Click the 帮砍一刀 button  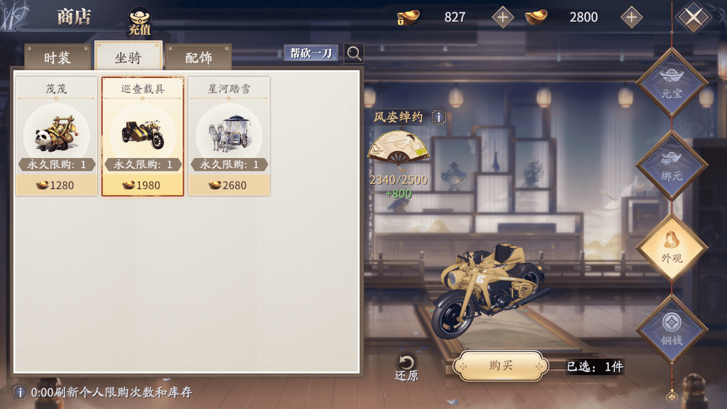(311, 53)
